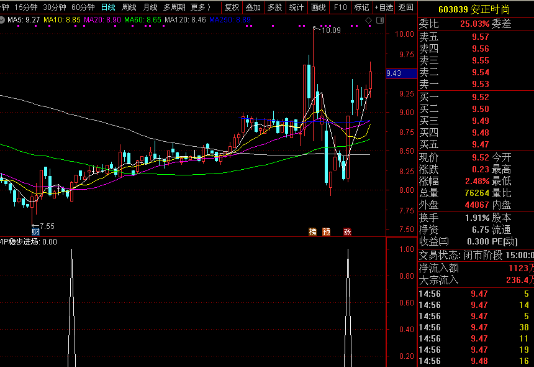Click the 买二 price 9.50
Screen dimensions: 534x367
[x=480, y=109]
